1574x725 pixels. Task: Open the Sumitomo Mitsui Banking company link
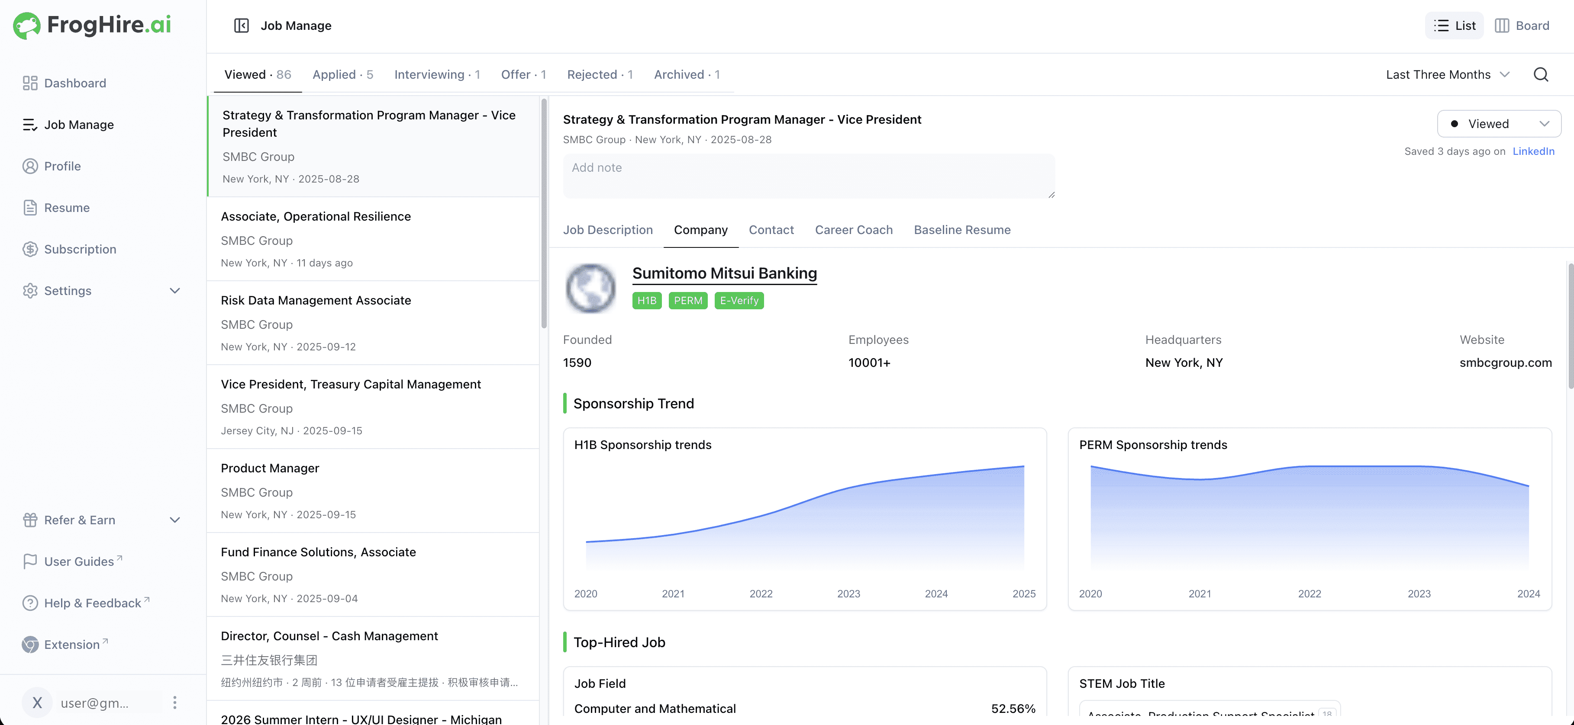[725, 274]
